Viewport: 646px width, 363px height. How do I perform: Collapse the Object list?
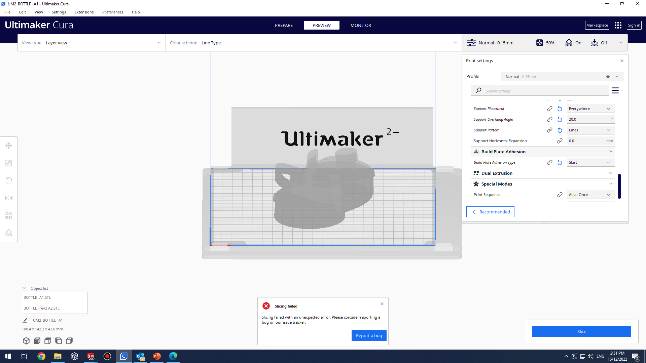[x=24, y=288]
